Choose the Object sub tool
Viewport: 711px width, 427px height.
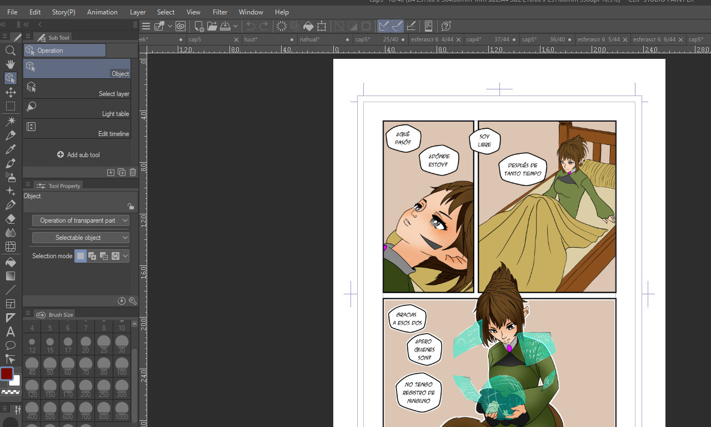[x=77, y=69]
